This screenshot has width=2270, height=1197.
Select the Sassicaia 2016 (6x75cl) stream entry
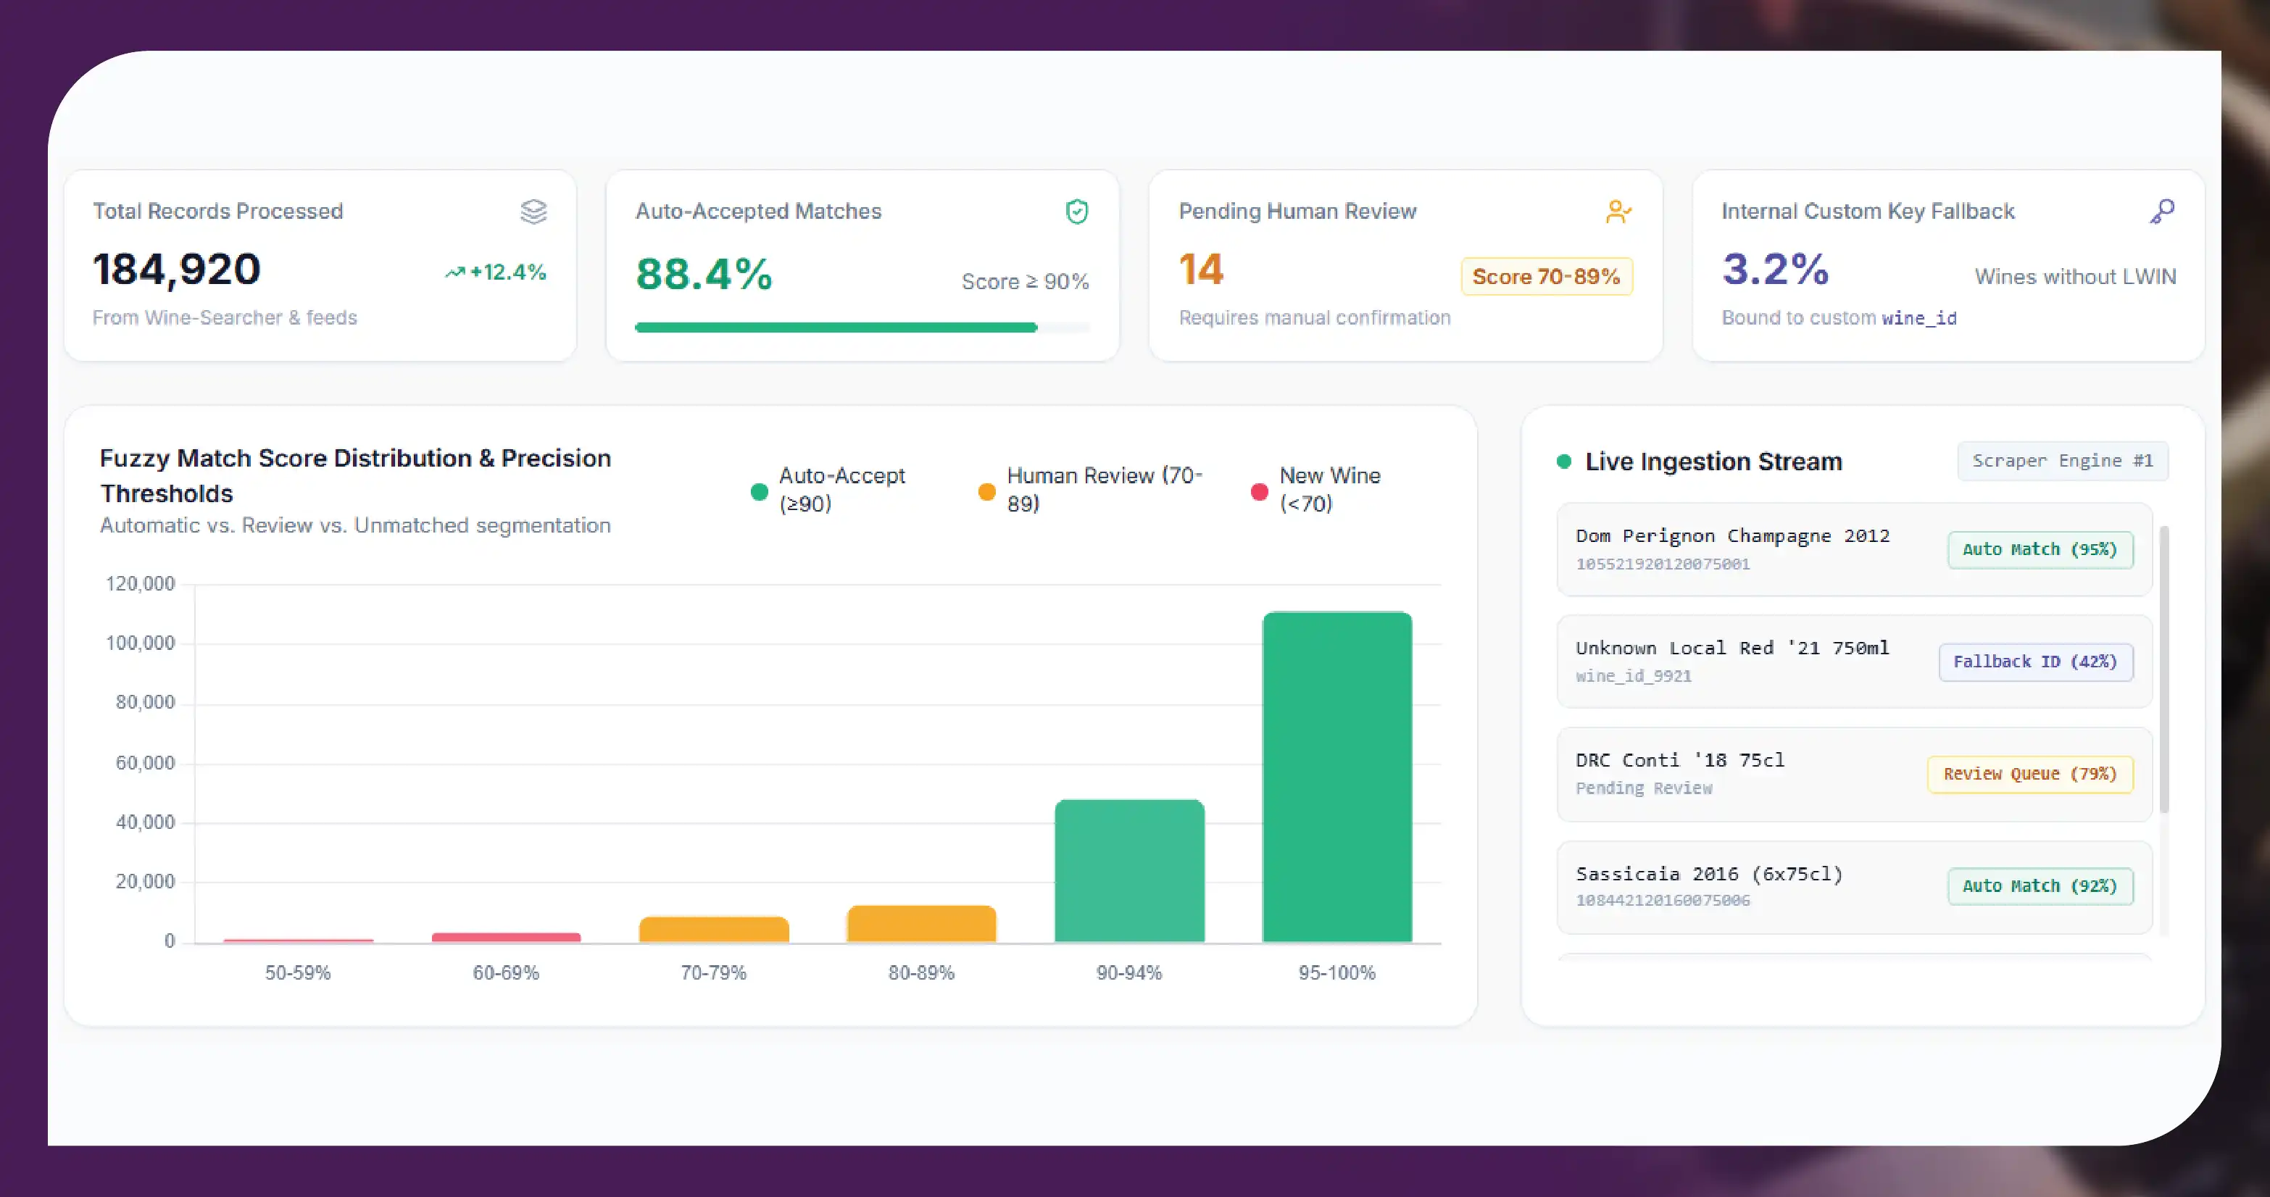pos(1854,887)
